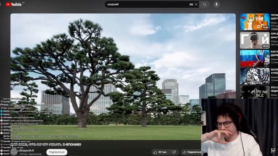Run search with the magnifier button
This screenshot has height=156, width=278.
(x=205, y=4)
